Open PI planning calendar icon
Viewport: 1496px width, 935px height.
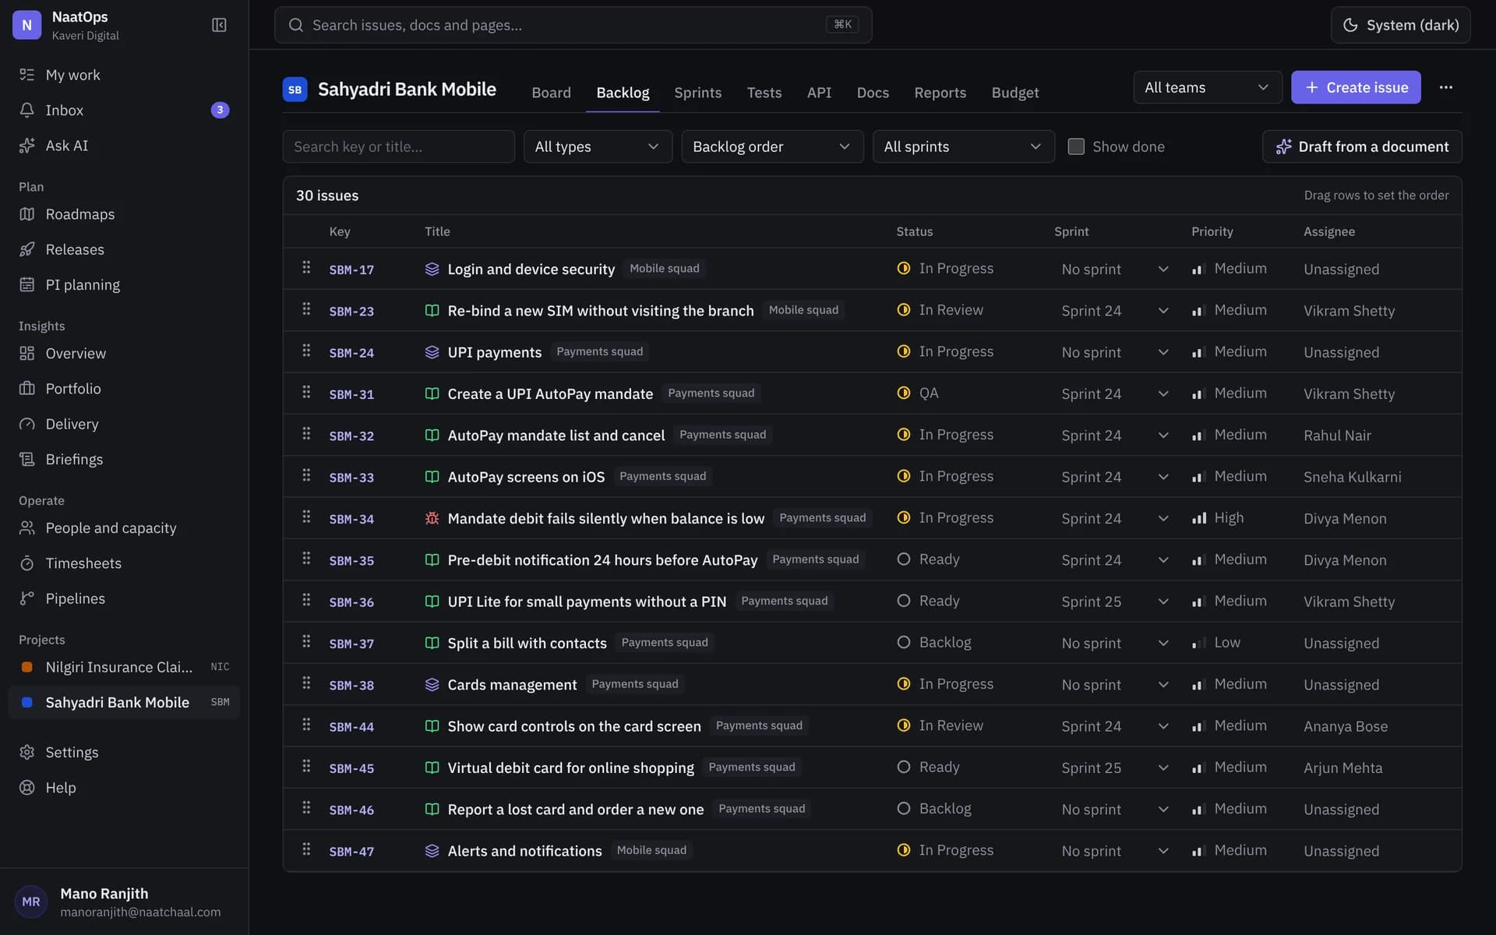27,284
